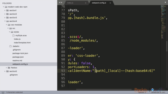Expand the section2 folder arrow
Viewport: 168px width, 94px height.
(5, 14)
